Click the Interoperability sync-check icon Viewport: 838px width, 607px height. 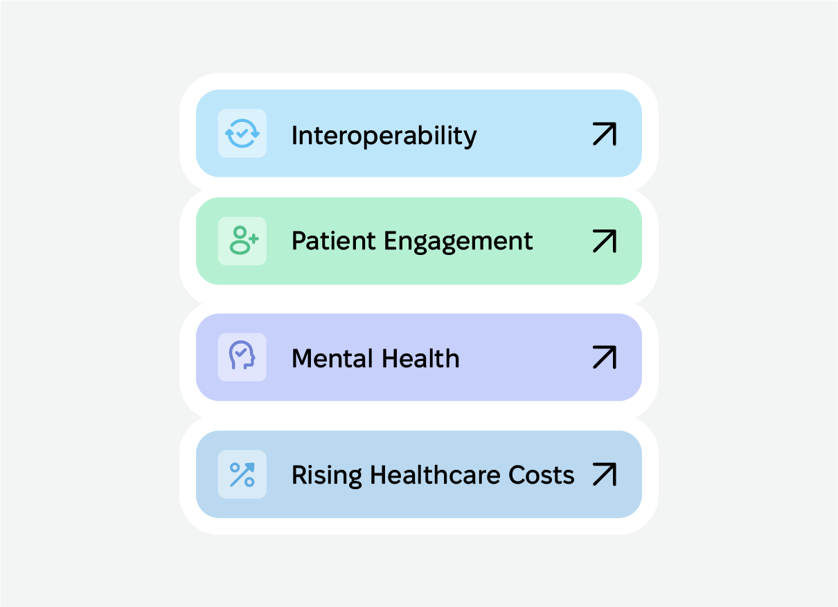(242, 133)
